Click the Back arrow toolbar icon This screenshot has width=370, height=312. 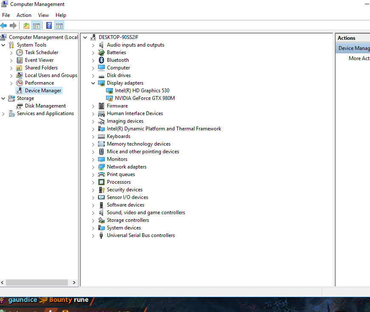click(x=3, y=25)
